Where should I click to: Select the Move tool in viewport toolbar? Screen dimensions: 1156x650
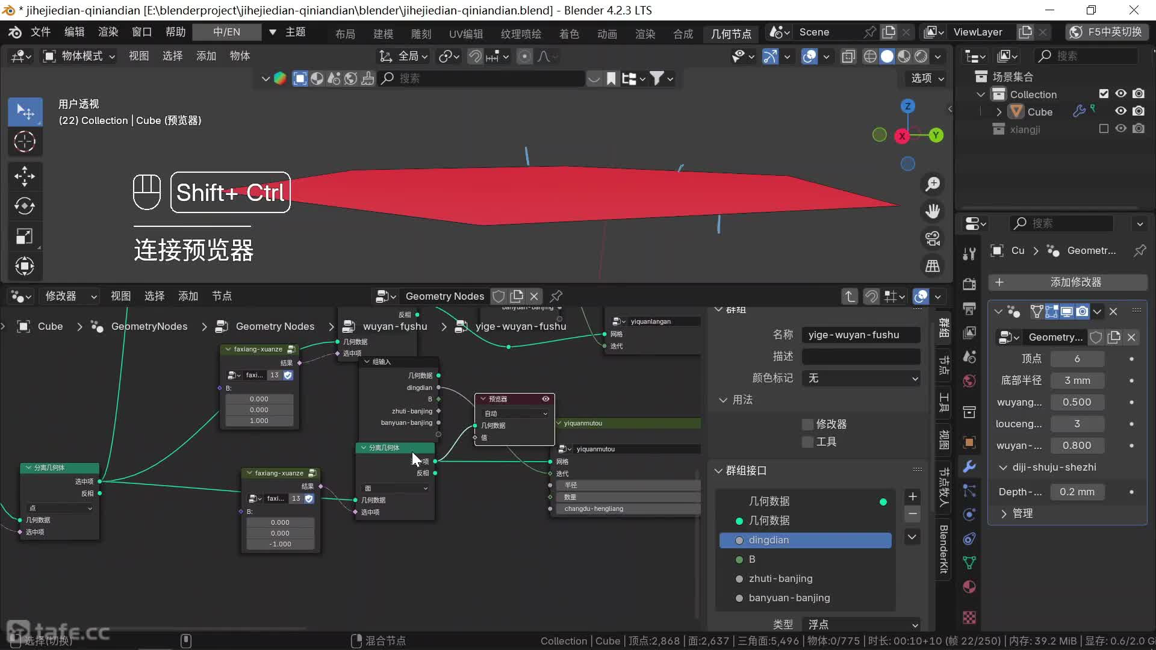[25, 176]
